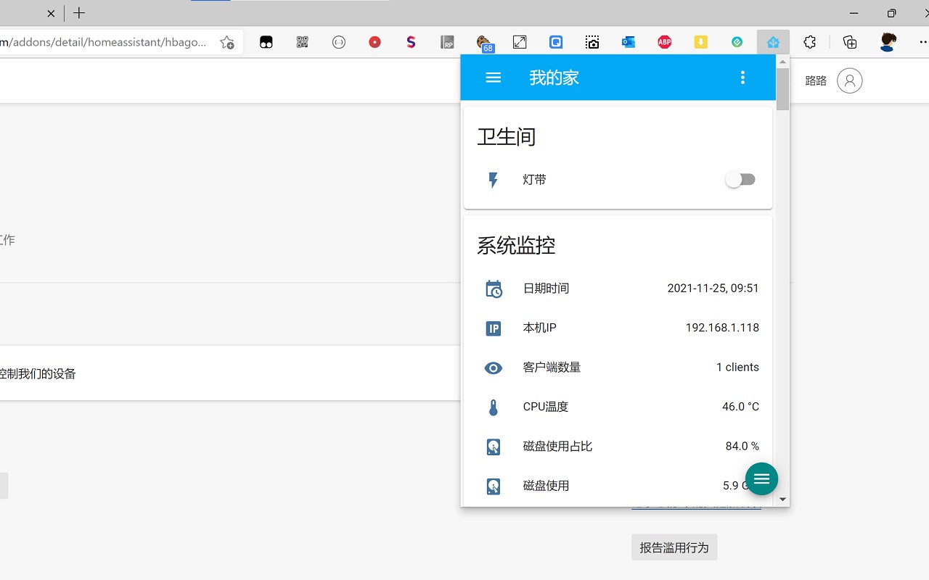The width and height of the screenshot is (929, 580).
Task: Toggle the 灯带 switch on
Action: tap(740, 180)
